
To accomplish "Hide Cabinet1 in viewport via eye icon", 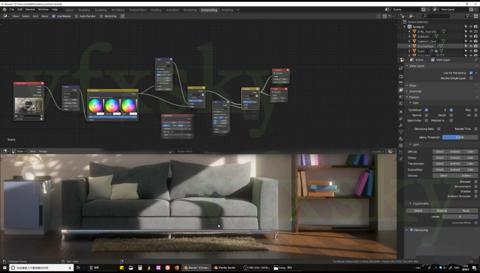I will pos(471,36).
